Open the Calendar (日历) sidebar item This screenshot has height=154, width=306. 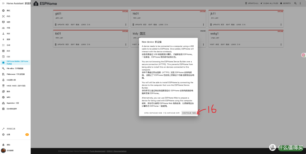[x=15, y=57]
